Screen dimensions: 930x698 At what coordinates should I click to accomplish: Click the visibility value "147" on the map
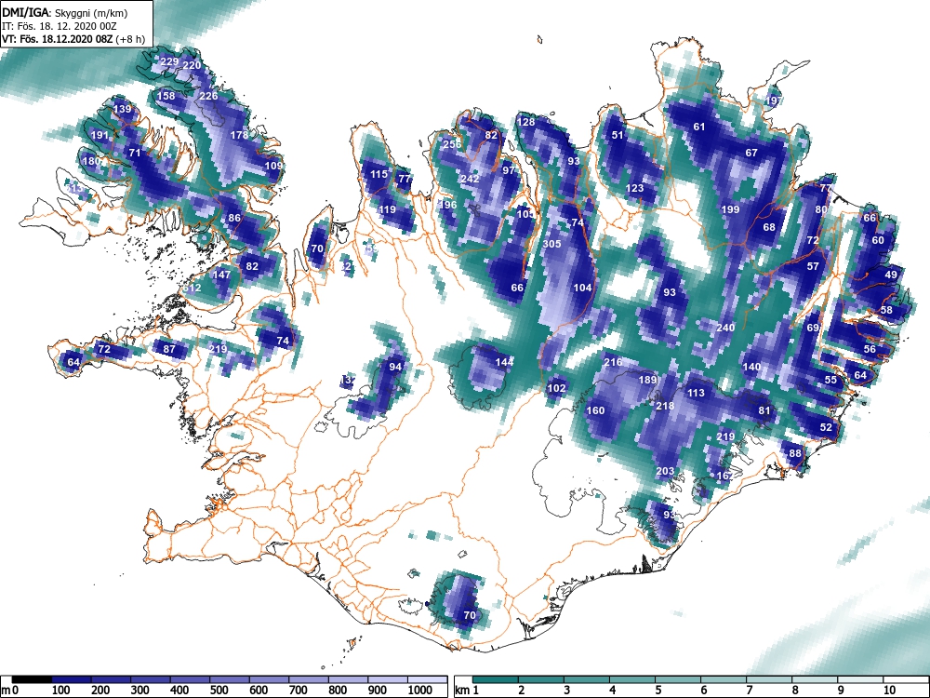[221, 275]
